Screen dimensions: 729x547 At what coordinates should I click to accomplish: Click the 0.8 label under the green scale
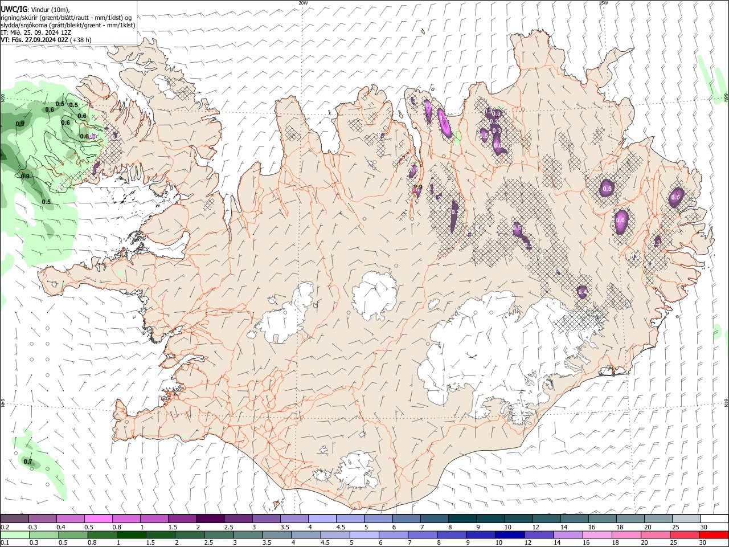(x=92, y=543)
